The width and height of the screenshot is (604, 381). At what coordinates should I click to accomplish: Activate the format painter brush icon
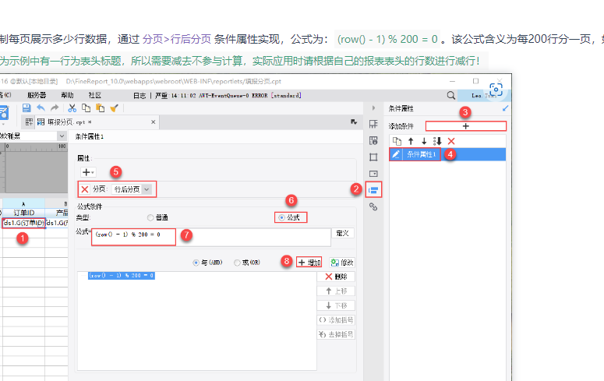pyautogui.click(x=114, y=108)
